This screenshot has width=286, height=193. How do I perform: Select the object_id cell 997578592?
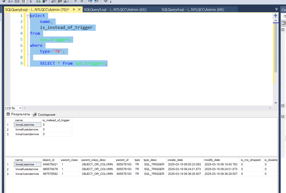pyautogui.click(x=50, y=174)
